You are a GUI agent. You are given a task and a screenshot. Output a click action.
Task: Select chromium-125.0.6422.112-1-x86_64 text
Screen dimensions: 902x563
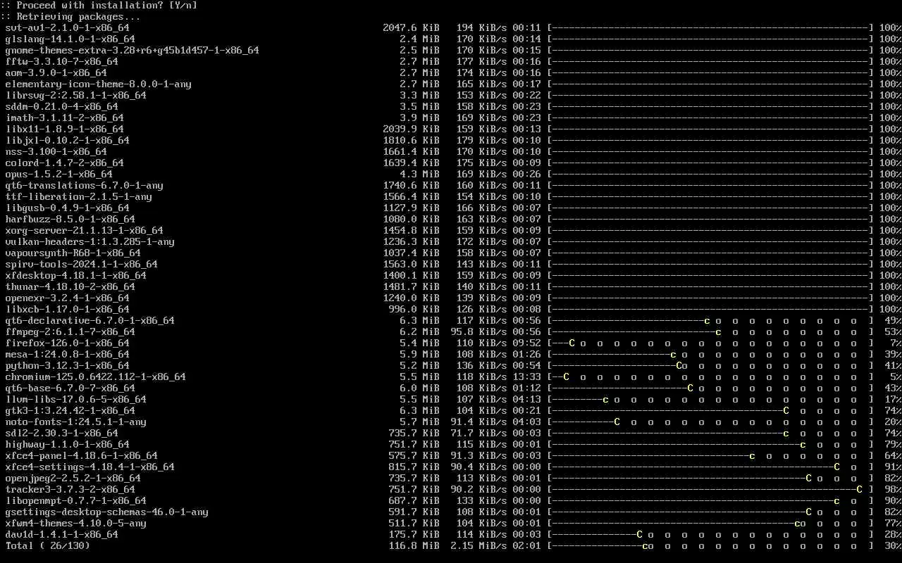(96, 377)
